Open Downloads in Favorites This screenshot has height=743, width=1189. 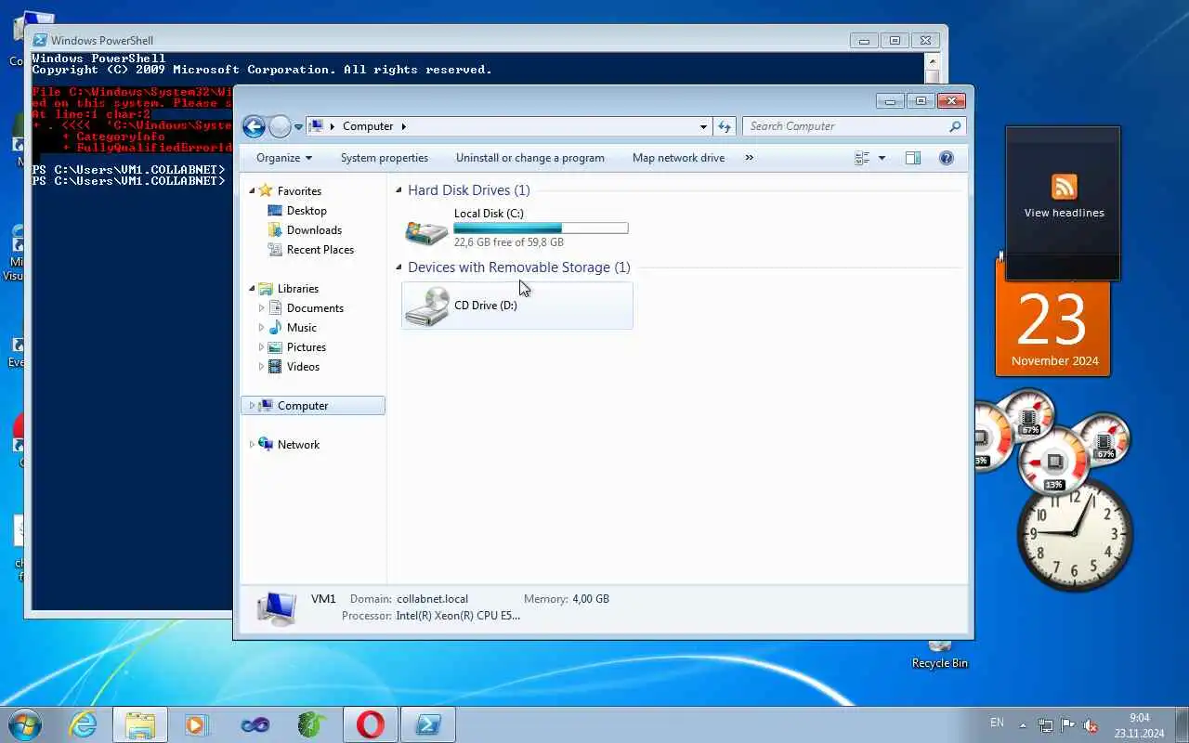(314, 230)
